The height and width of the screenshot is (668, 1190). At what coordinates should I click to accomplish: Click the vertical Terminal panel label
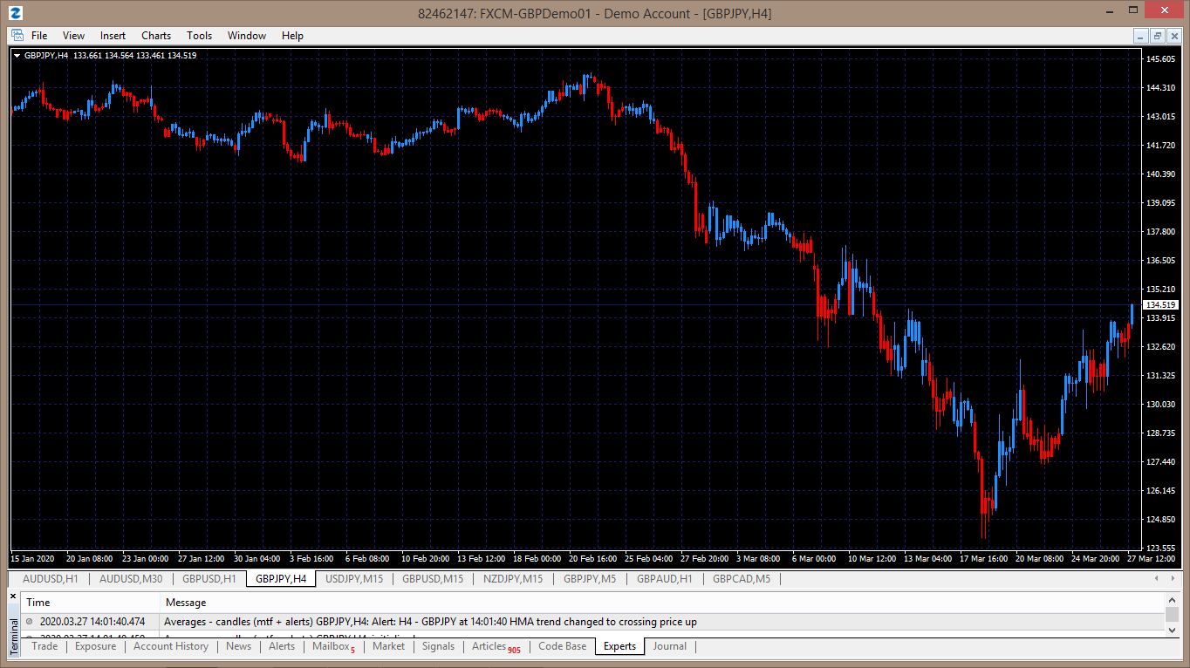pyautogui.click(x=13, y=637)
